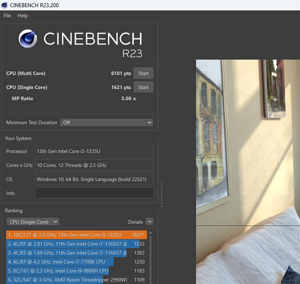This screenshot has width=300, height=284.
Task: Expand the Details dropdown arrow
Action: tap(150, 222)
